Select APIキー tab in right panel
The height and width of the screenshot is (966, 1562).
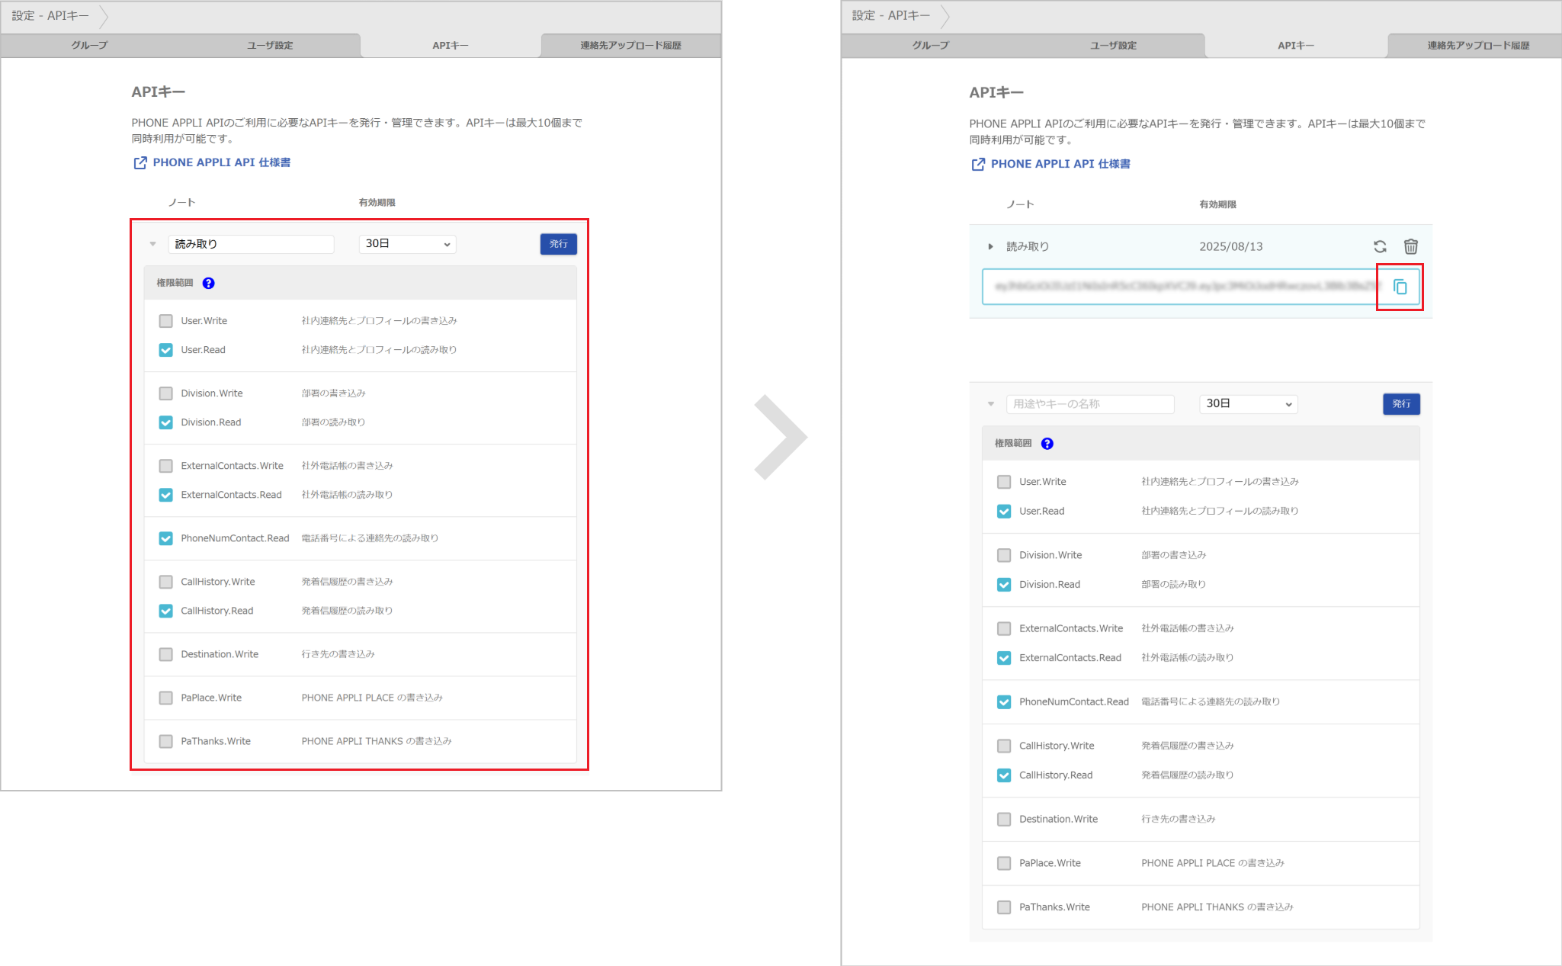click(x=1296, y=46)
